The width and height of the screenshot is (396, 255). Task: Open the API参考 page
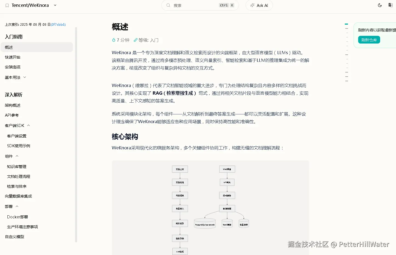coord(12,115)
